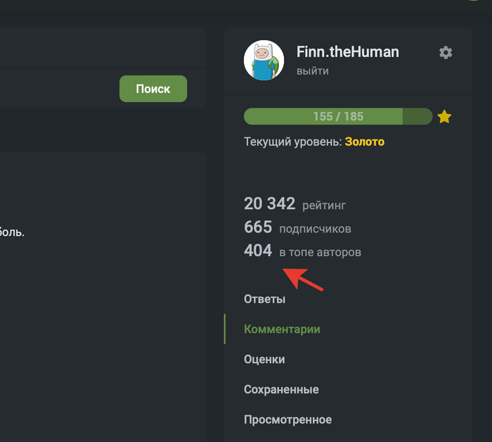Click the dark unfilled end of level bar
The height and width of the screenshot is (442, 492).
tap(417, 117)
